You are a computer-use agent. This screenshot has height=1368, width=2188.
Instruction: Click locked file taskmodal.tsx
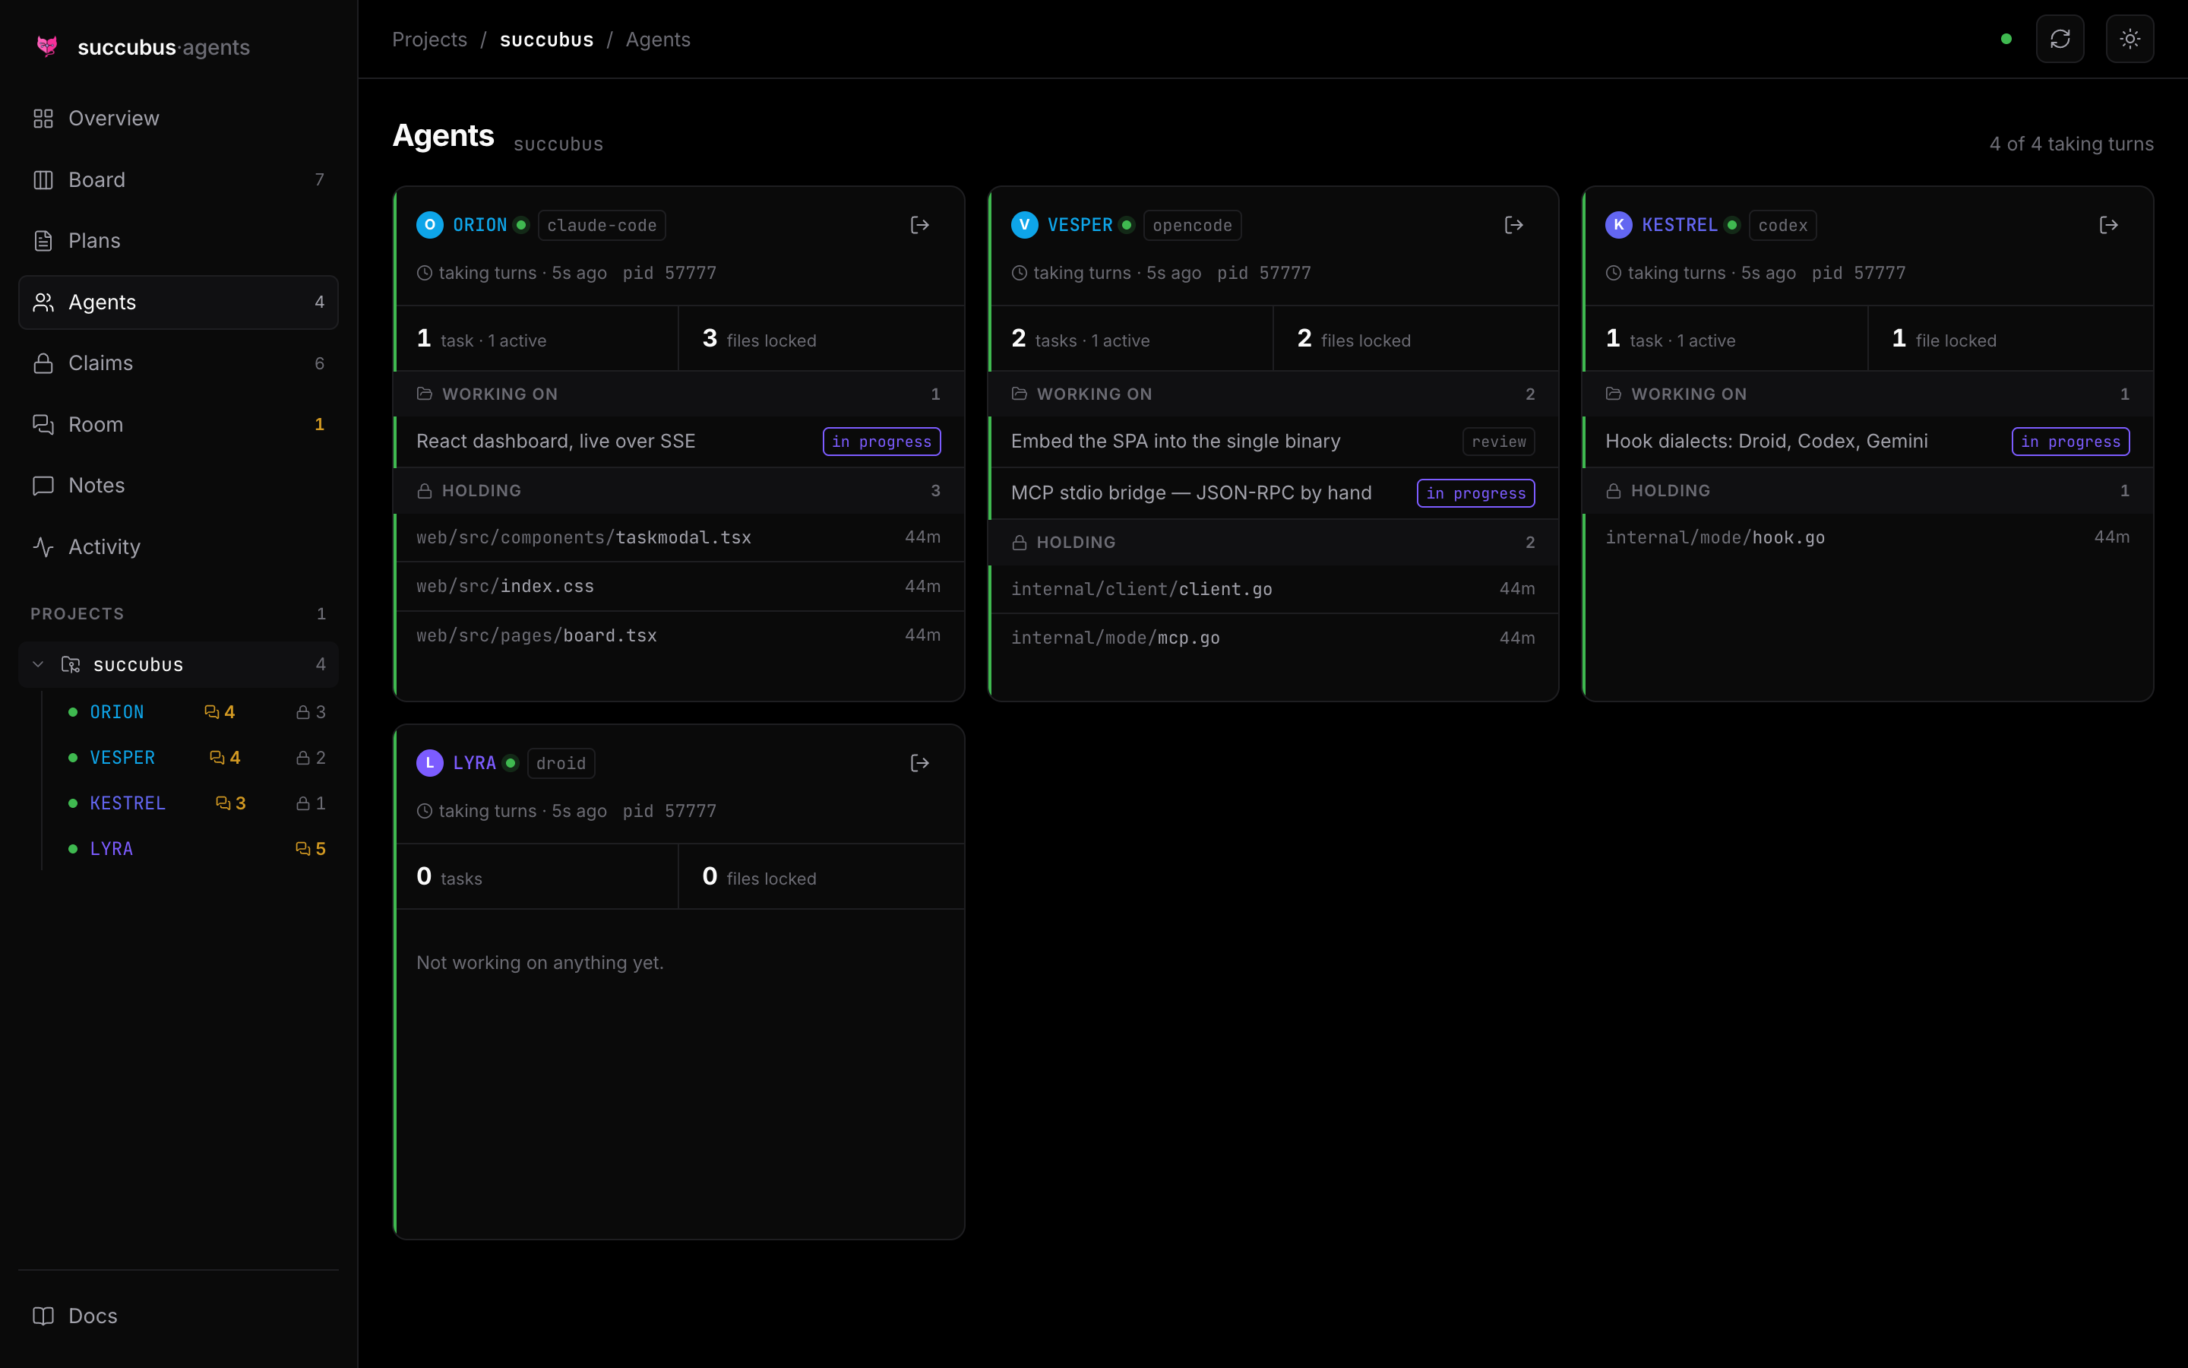680,537
